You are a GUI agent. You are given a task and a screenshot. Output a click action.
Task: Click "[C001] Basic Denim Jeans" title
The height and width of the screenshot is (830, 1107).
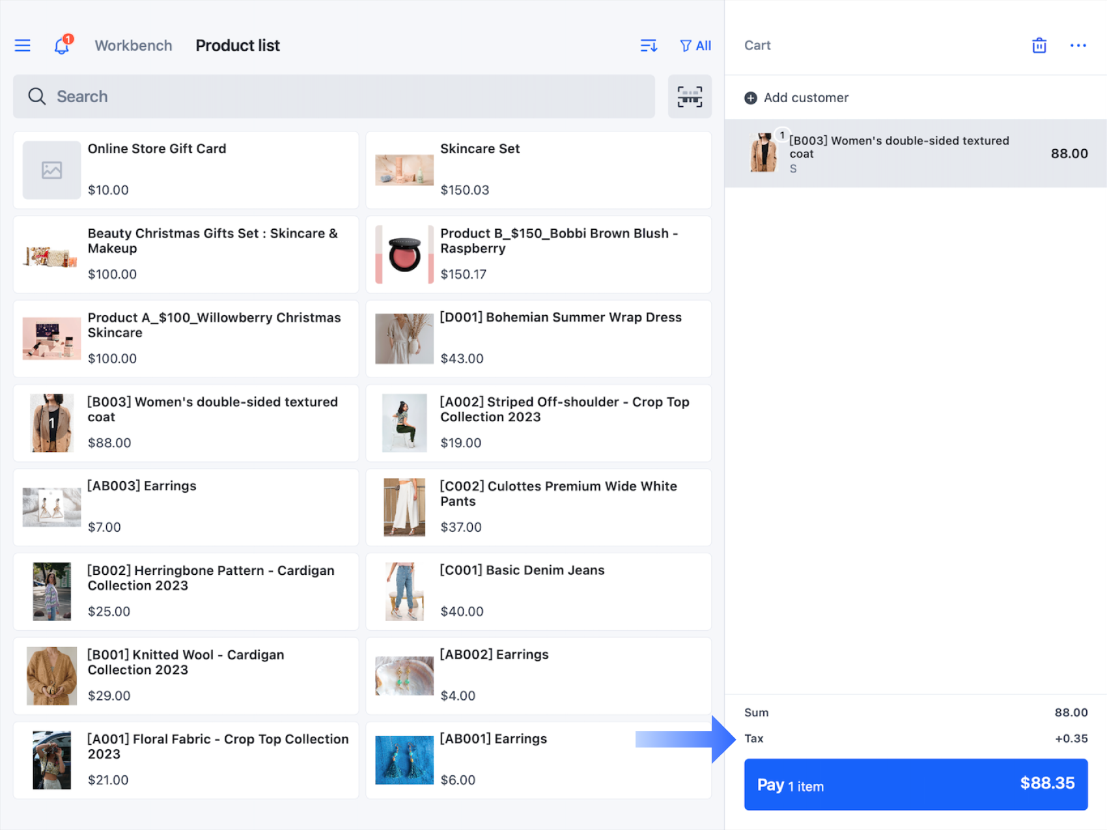(522, 570)
